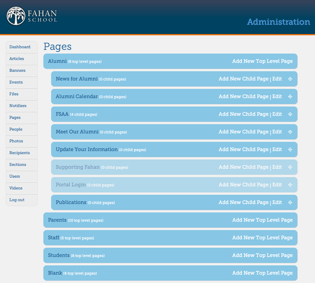Click the move handle icon for Publications
Image resolution: width=315 pixels, height=283 pixels.
pyautogui.click(x=290, y=203)
